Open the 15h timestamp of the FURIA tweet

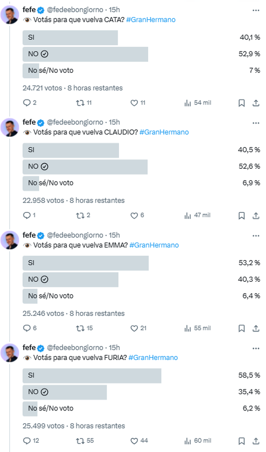(x=114, y=348)
